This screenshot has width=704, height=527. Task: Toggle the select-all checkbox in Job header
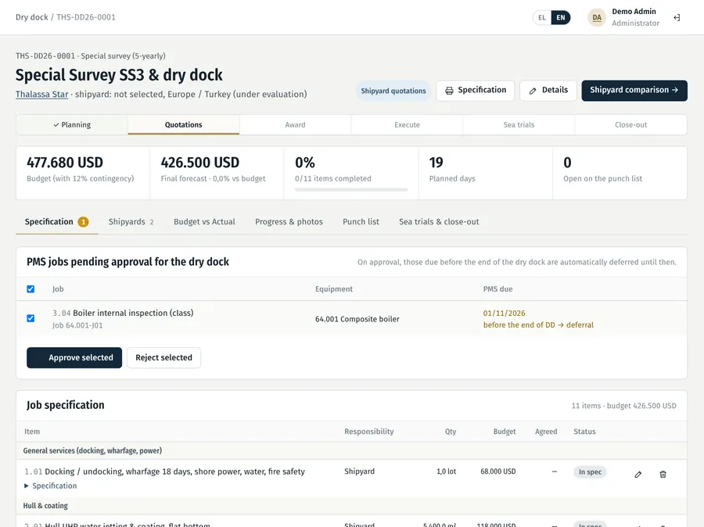(31, 289)
